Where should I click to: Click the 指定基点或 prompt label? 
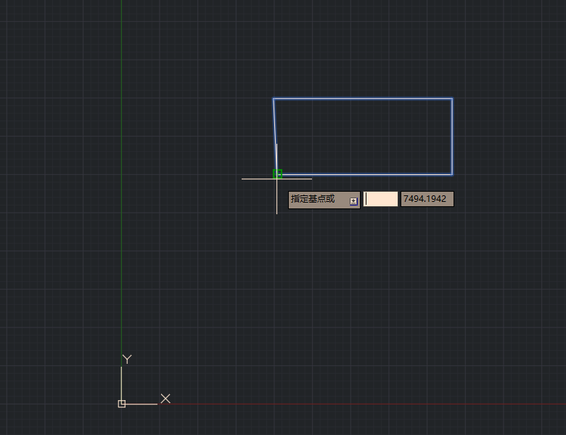pos(313,199)
